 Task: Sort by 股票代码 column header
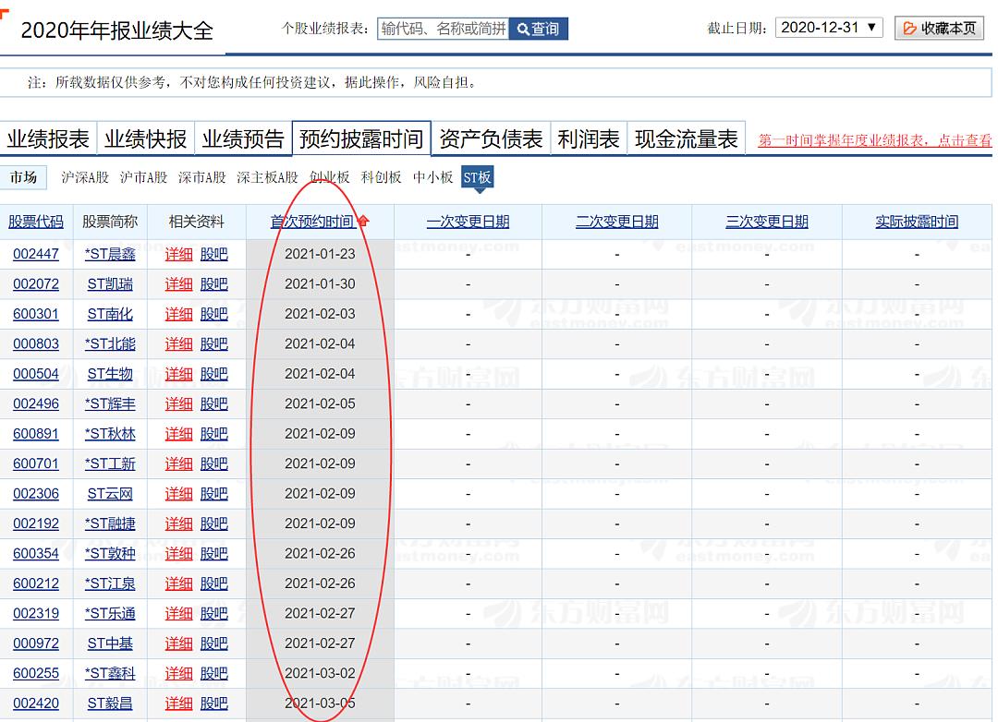point(36,222)
